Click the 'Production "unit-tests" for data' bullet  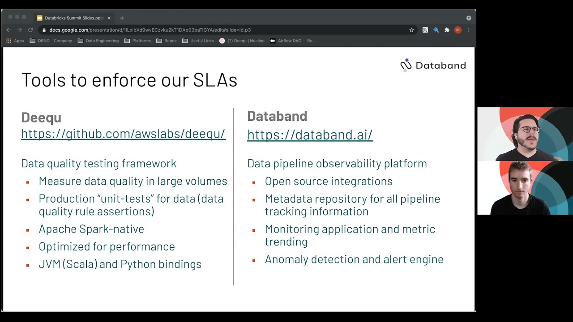131,205
